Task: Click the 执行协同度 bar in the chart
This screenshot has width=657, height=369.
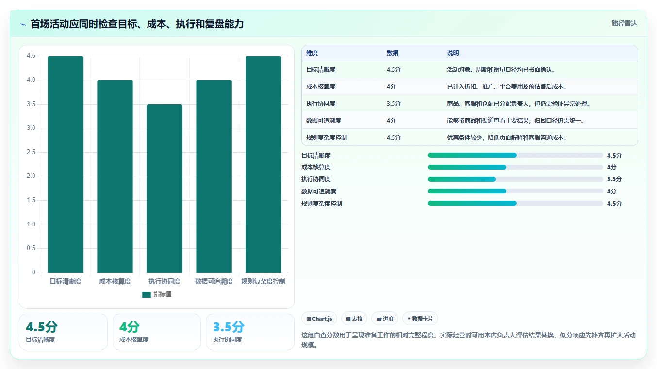Action: 164,188
